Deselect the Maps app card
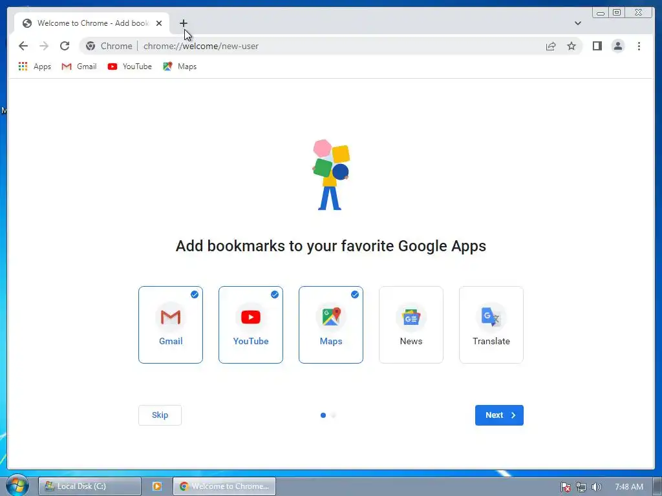Image resolution: width=662 pixels, height=496 pixels. coord(331,325)
